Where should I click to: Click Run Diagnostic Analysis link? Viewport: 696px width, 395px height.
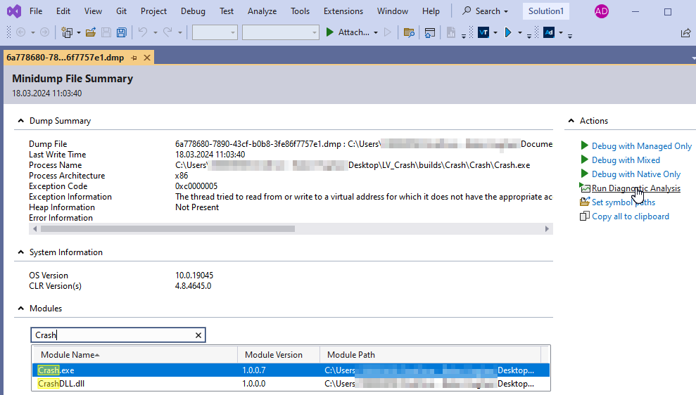tap(635, 188)
